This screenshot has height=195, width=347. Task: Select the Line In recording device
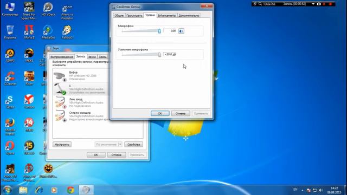click(81, 102)
